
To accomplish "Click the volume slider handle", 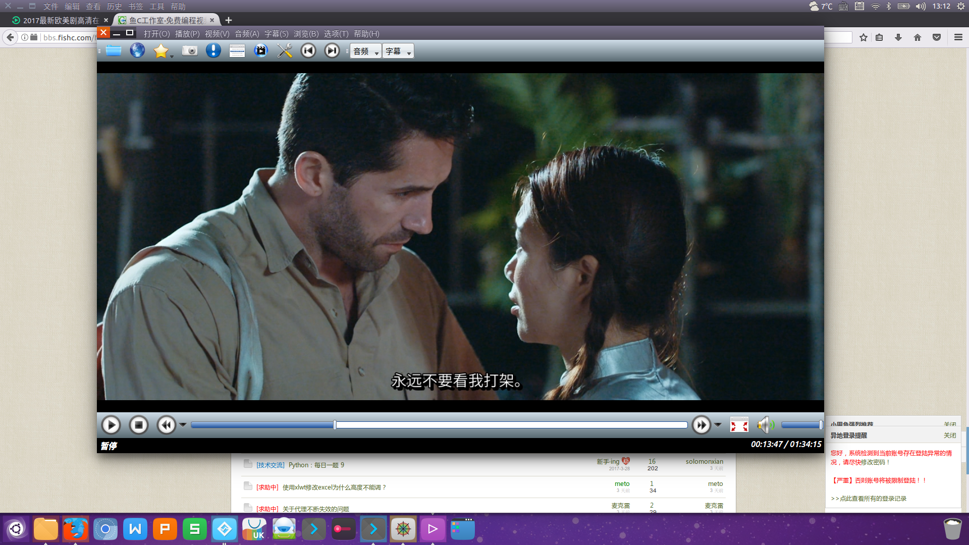I will click(x=821, y=425).
